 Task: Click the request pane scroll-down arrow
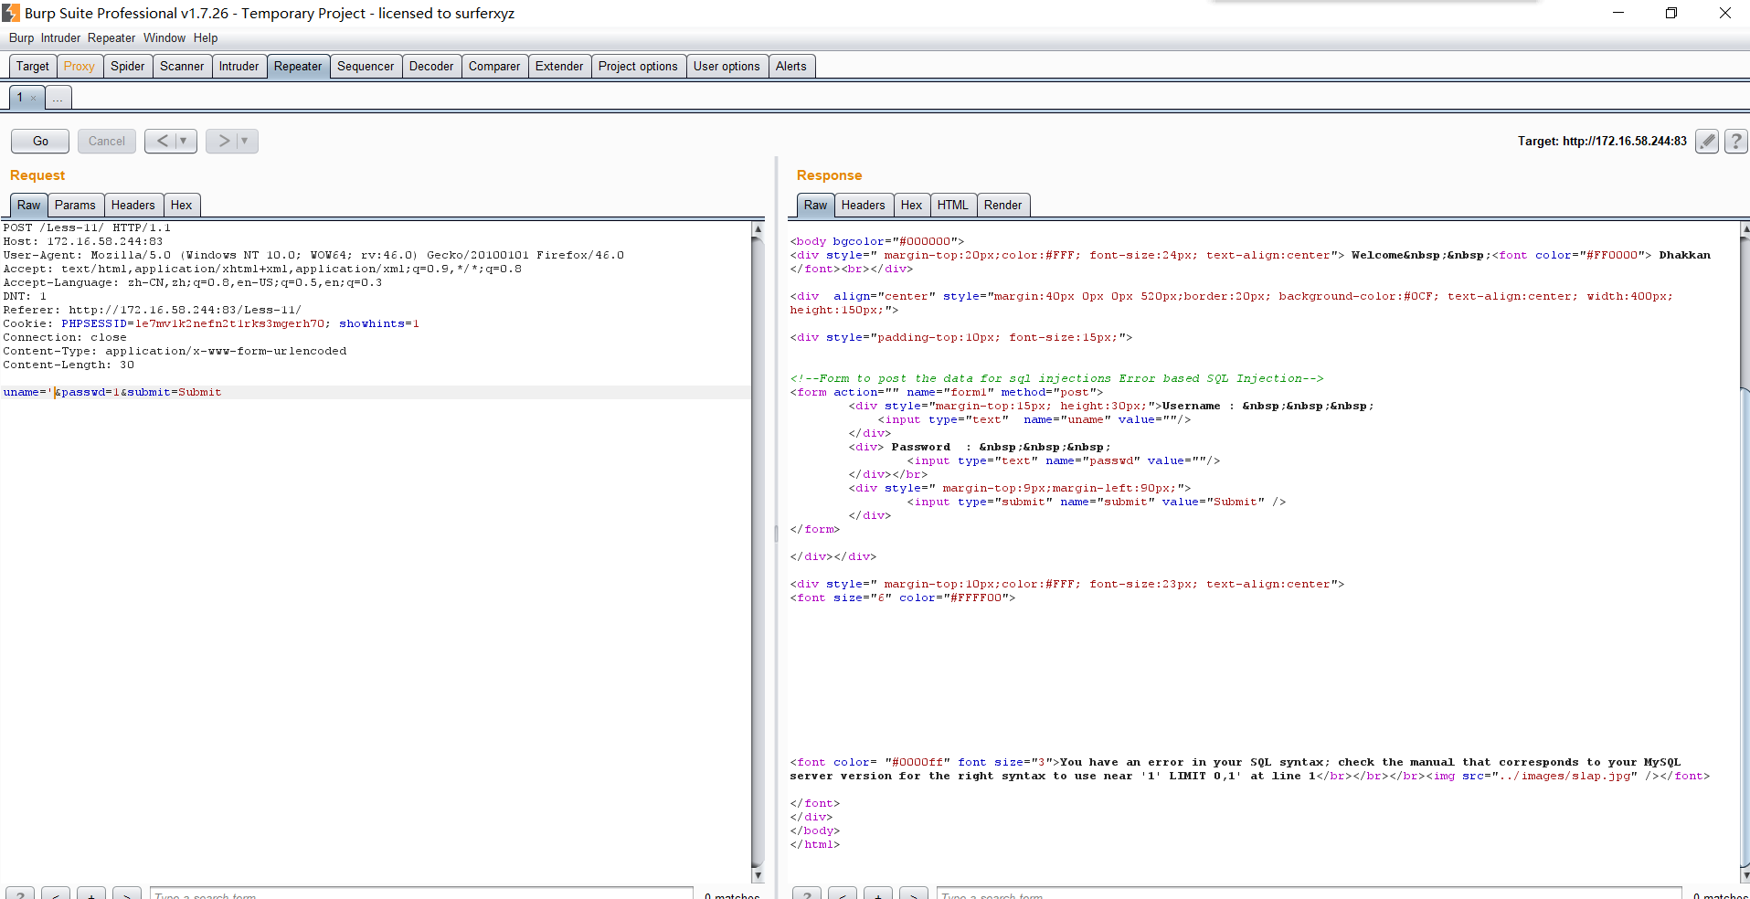click(x=758, y=875)
